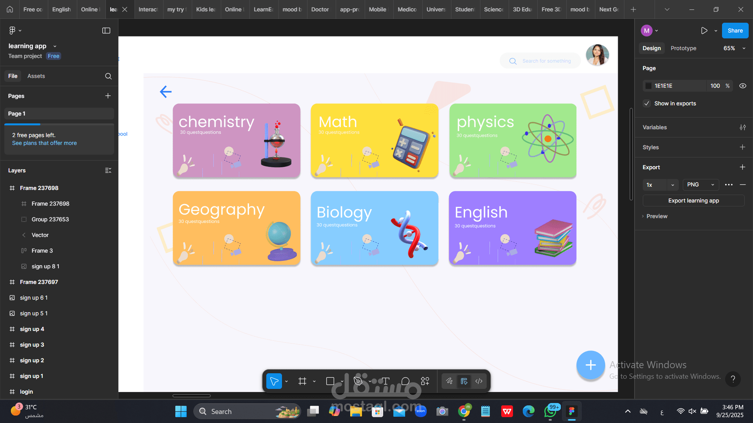The width and height of the screenshot is (753, 423).
Task: Select the Comment tool in toolbar
Action: click(x=406, y=381)
